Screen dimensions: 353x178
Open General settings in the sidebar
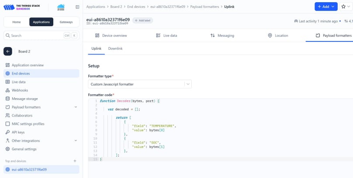(x=42, y=149)
